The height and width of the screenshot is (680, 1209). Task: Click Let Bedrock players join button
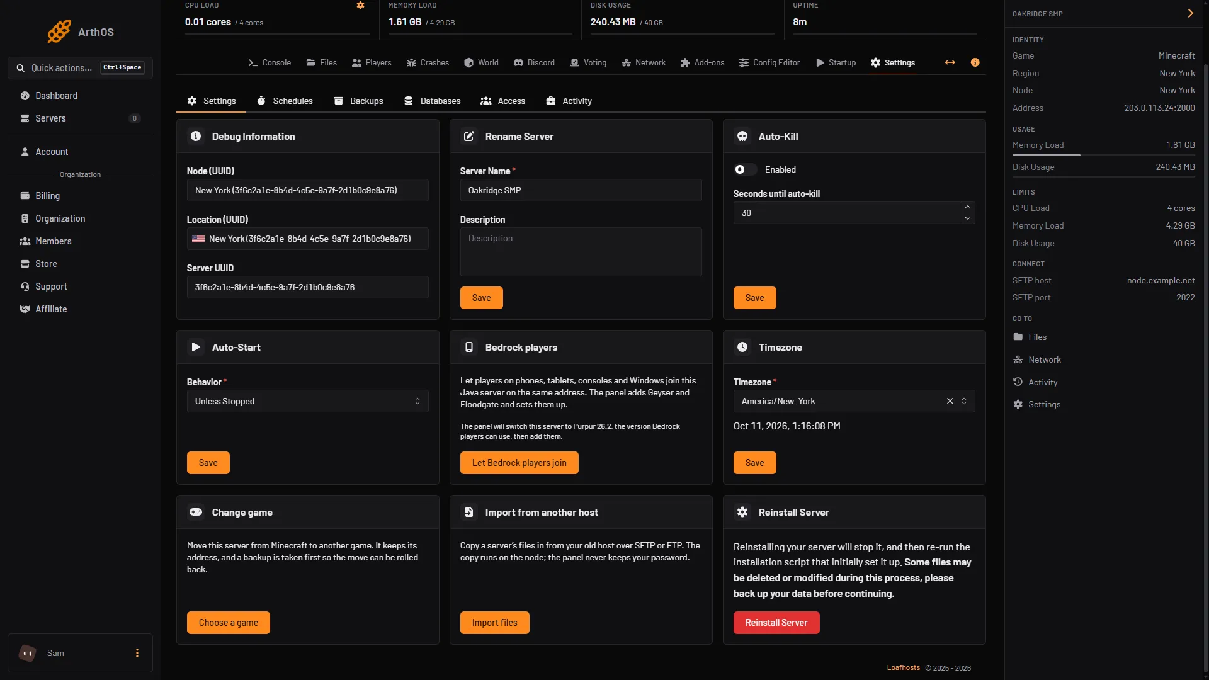519,463
